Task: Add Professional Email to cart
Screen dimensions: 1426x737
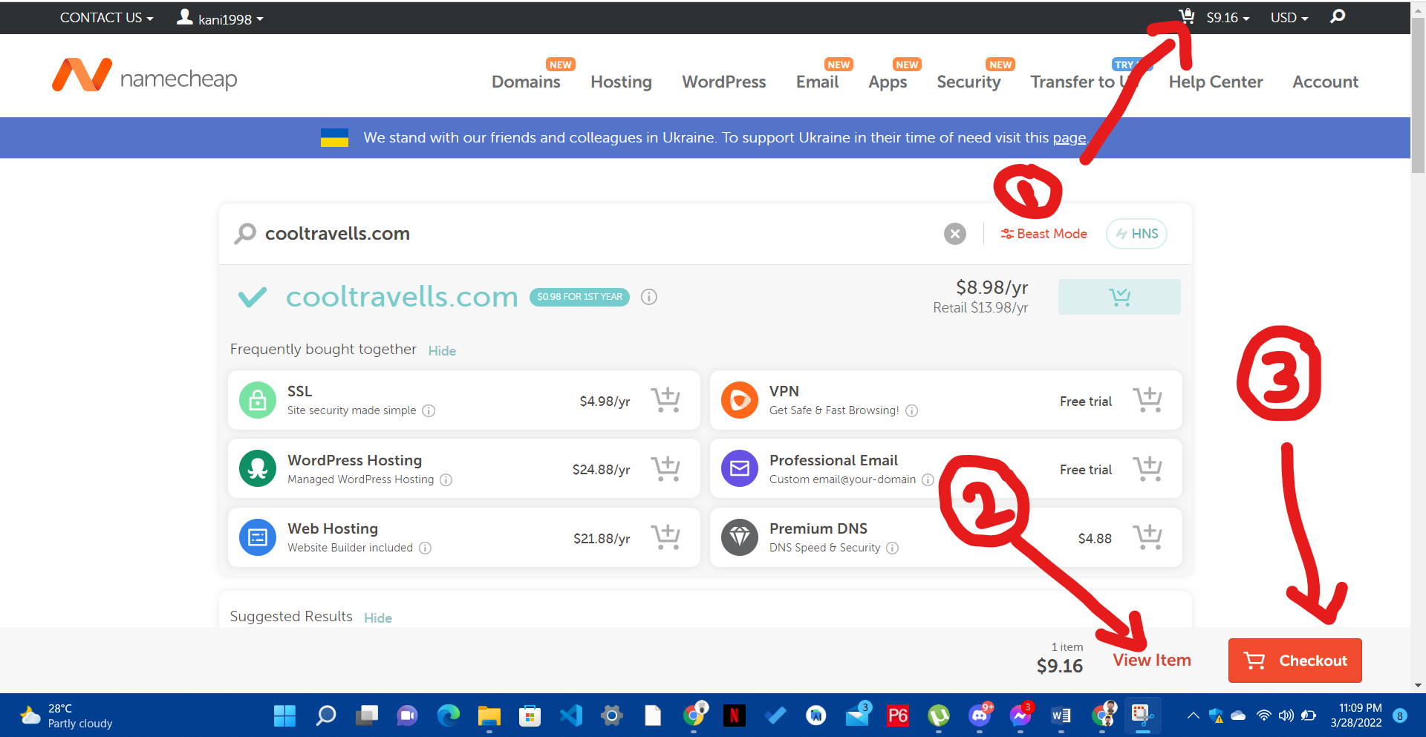Action: (1147, 469)
